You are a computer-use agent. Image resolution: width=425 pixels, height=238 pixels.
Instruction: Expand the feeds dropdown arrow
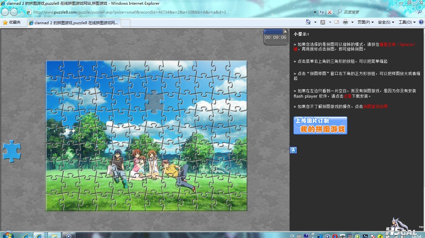(x=330, y=22)
